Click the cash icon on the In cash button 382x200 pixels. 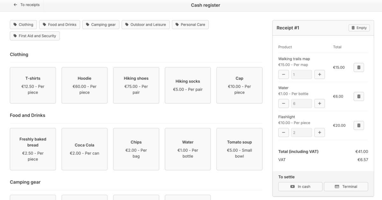(292, 187)
